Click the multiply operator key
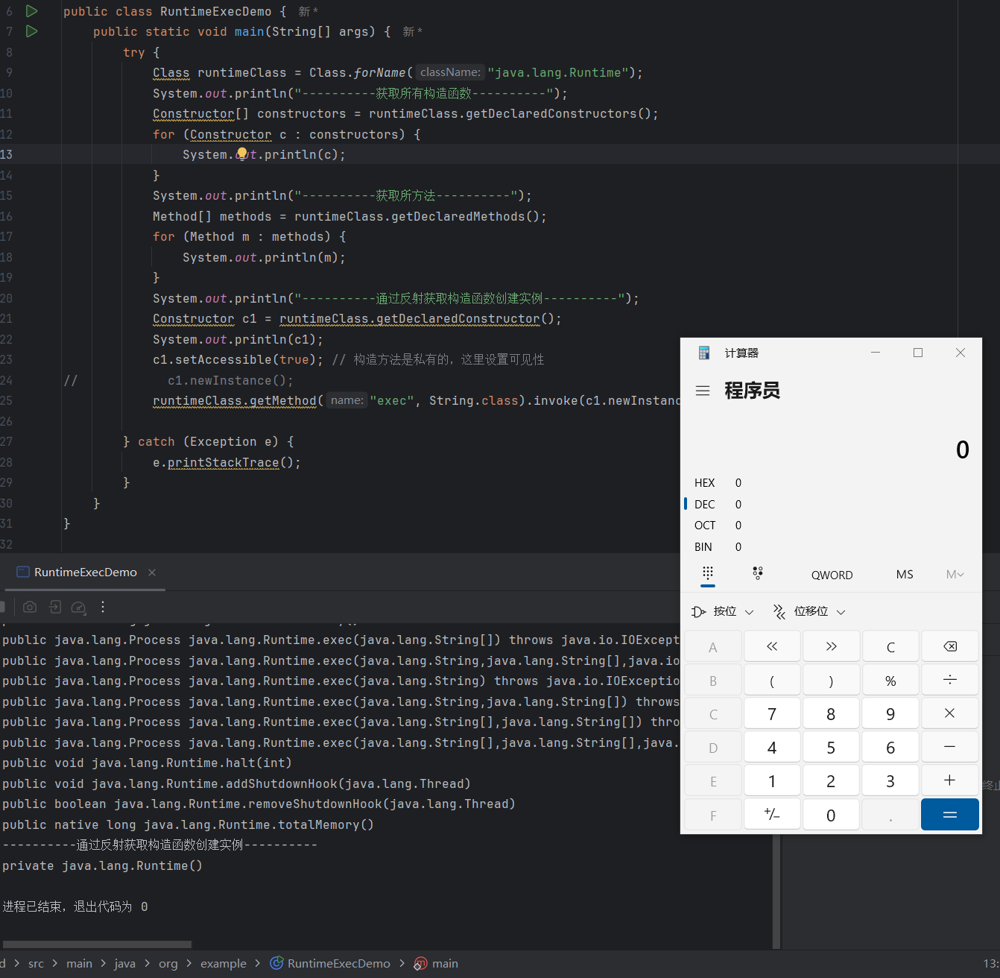The width and height of the screenshot is (1000, 978). coord(950,713)
